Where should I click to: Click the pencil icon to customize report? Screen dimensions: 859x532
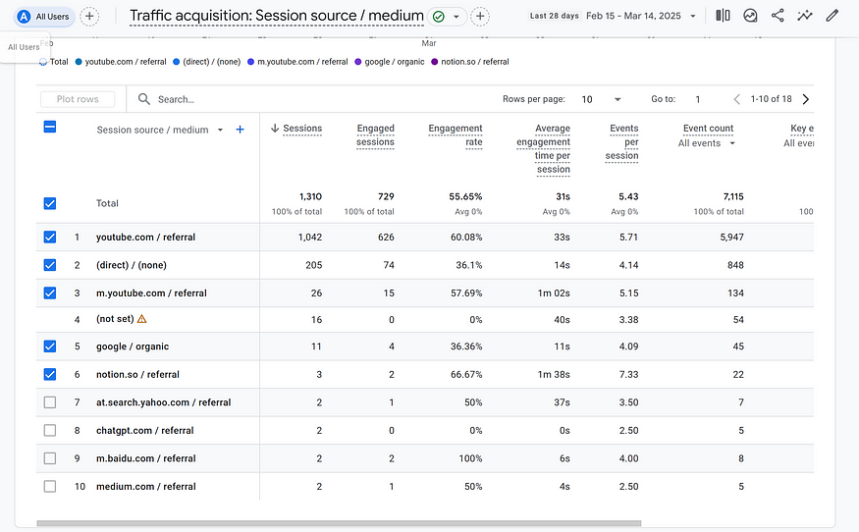tap(832, 16)
